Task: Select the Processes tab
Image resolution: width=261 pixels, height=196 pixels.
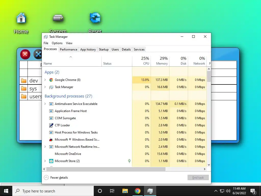Action: [50, 49]
